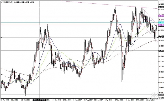Click the left-edge handle of the 1.2079 horizontal line
The width and height of the screenshot is (164, 101).
tap(1, 37)
